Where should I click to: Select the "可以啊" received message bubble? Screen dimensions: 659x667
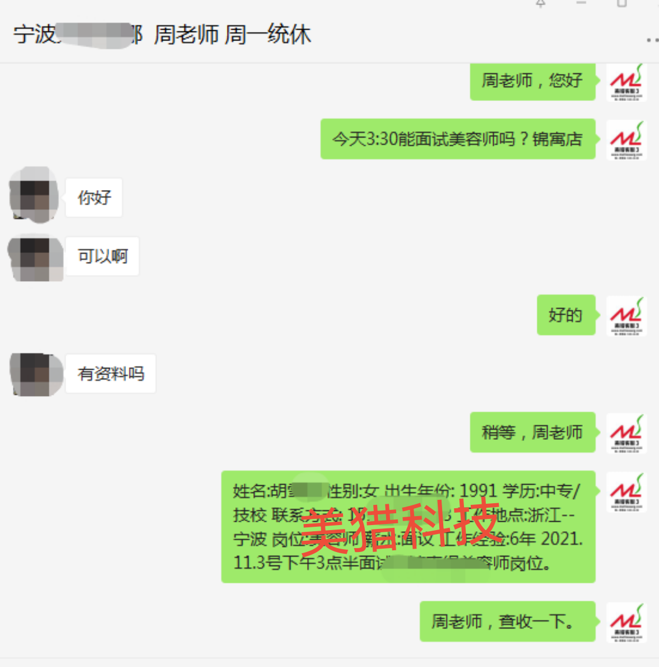click(103, 256)
